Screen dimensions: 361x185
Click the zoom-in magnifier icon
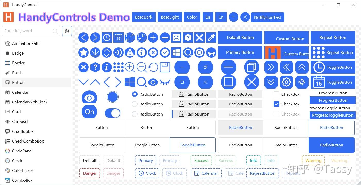click(130, 67)
